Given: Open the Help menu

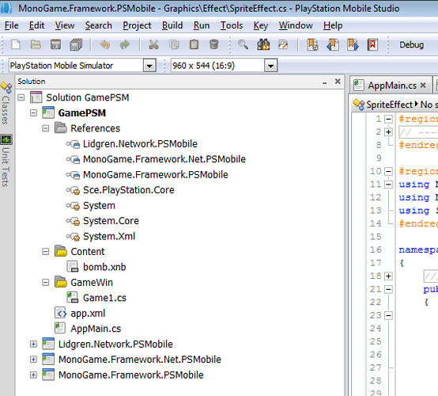Looking at the screenshot, I should tap(333, 25).
